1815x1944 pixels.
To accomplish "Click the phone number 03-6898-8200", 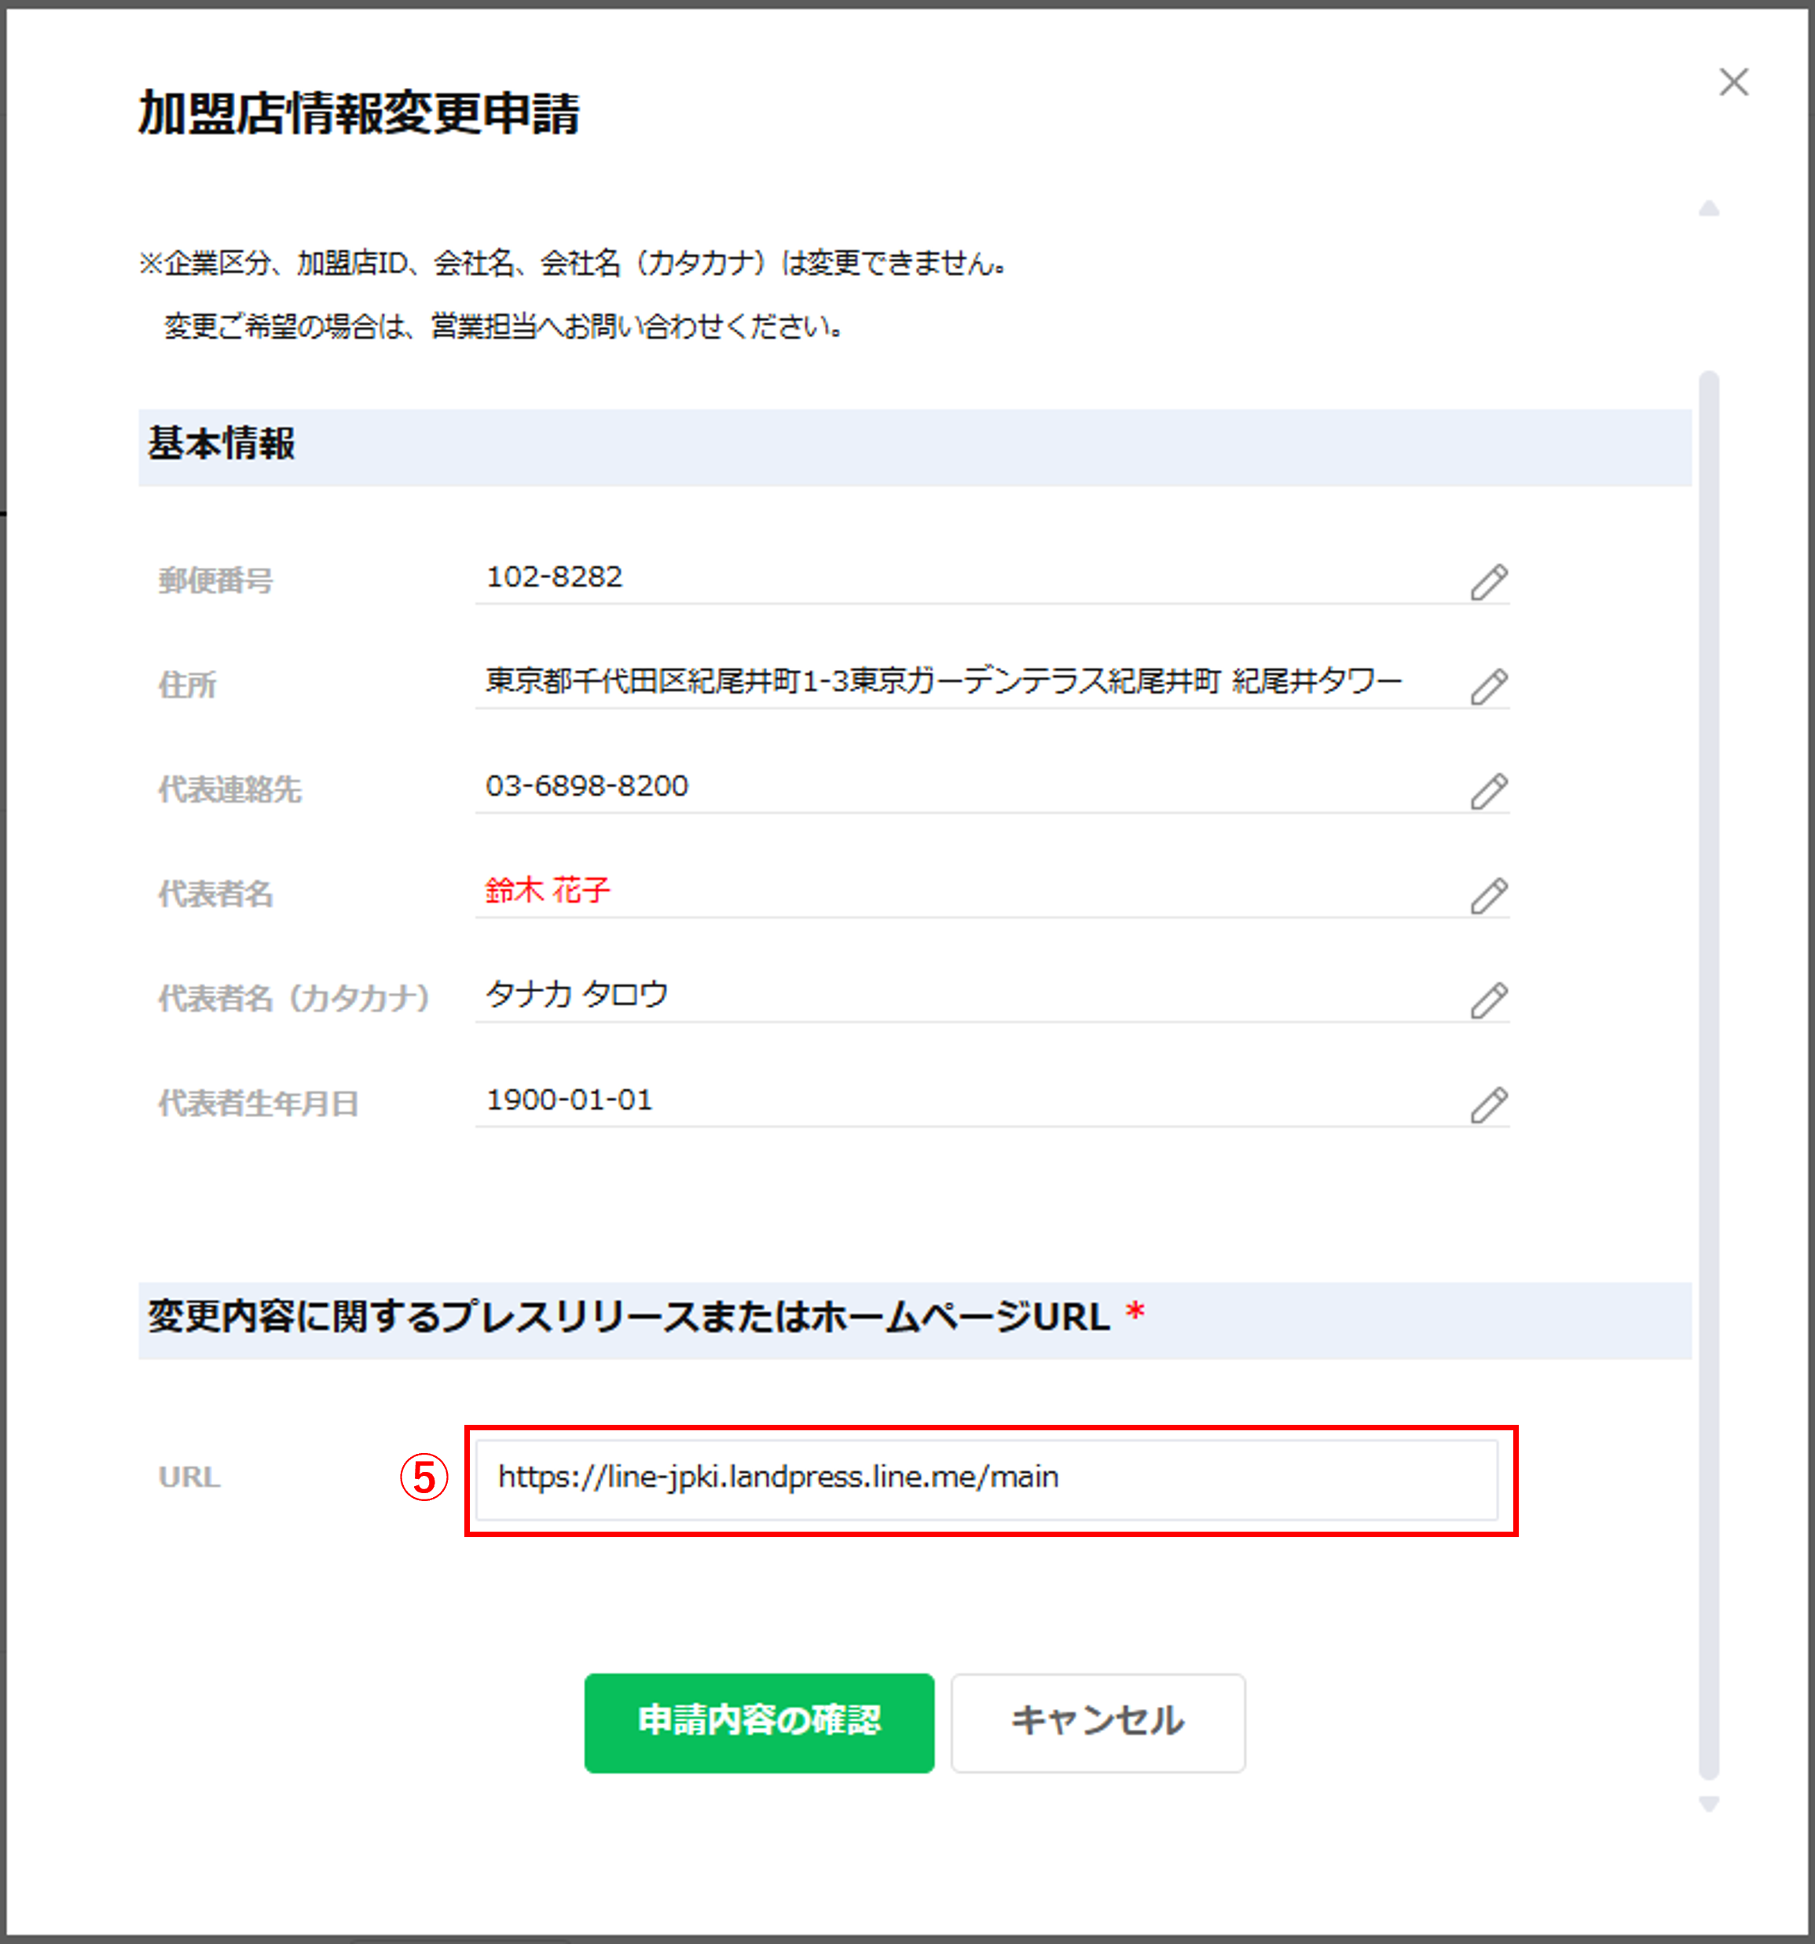I will [x=586, y=786].
